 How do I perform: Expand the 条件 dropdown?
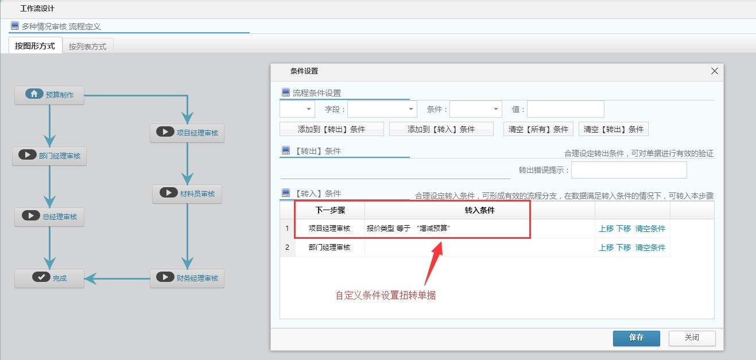point(476,109)
